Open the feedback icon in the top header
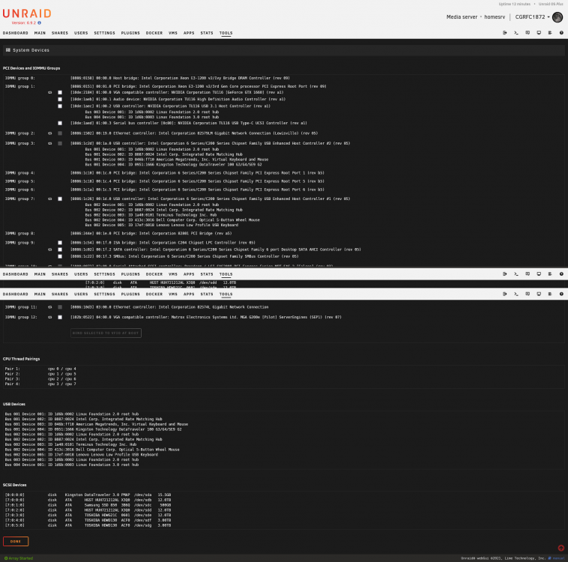 point(528,33)
